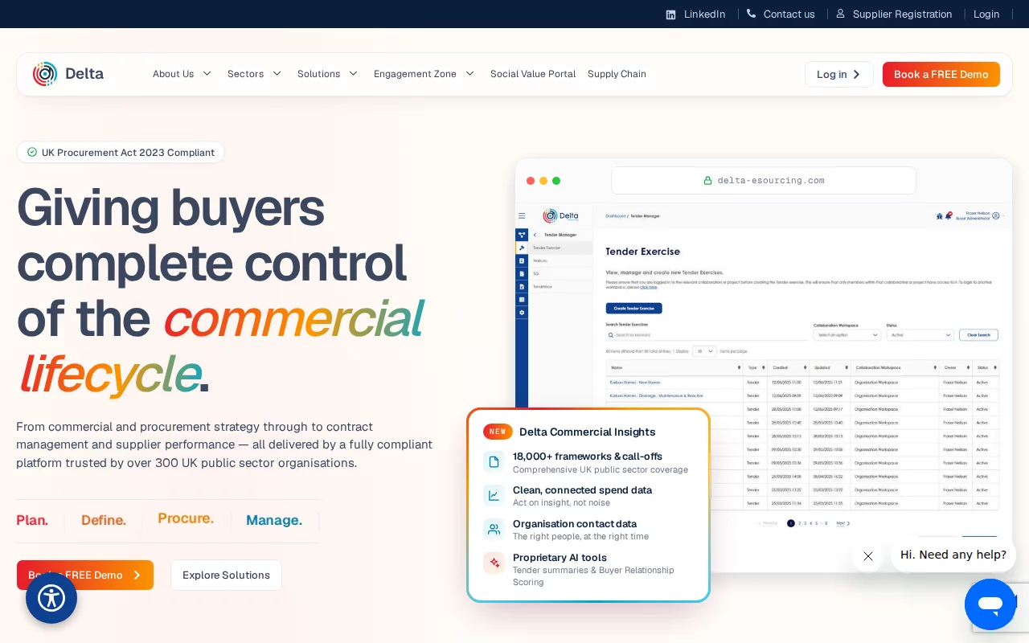Select the Manage. stage label
Viewport: 1029px width, 643px height.
[x=274, y=520]
